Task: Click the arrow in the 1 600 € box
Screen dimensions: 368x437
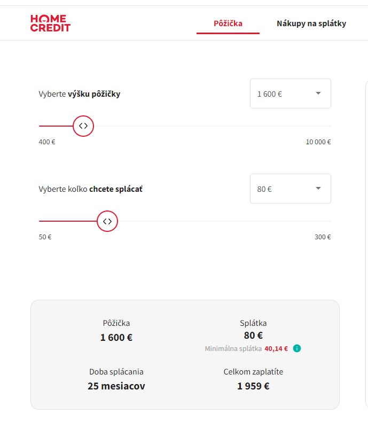Action: [x=318, y=93]
